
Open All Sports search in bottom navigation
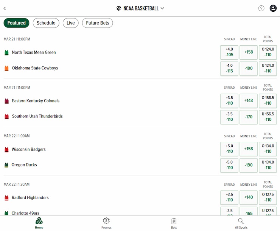[x=241, y=223]
